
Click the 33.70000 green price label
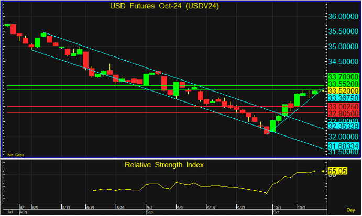tap(343, 76)
